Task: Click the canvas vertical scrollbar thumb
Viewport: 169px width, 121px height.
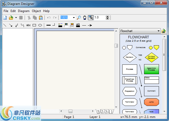Action: point(116,46)
